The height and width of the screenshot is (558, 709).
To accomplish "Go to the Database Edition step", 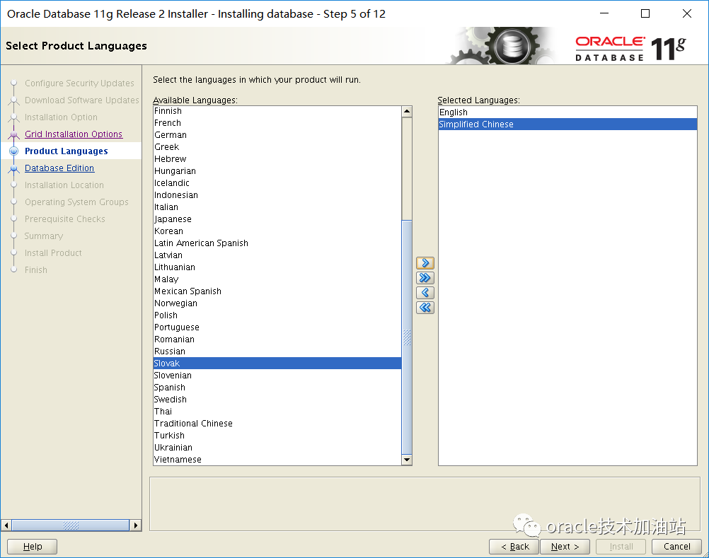I will point(59,168).
